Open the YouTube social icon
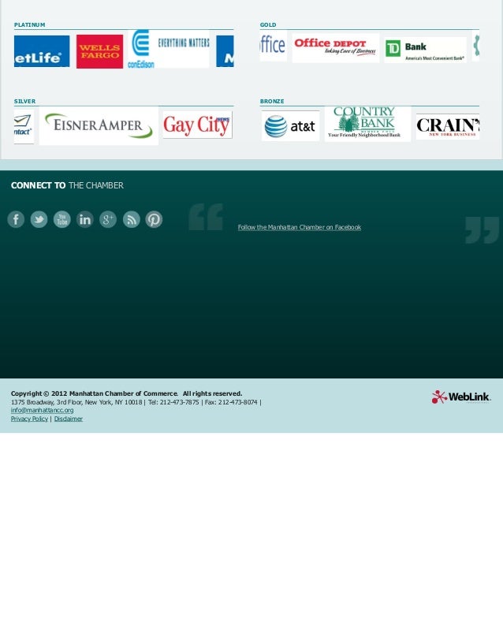This screenshot has width=503, height=641. coord(61,219)
